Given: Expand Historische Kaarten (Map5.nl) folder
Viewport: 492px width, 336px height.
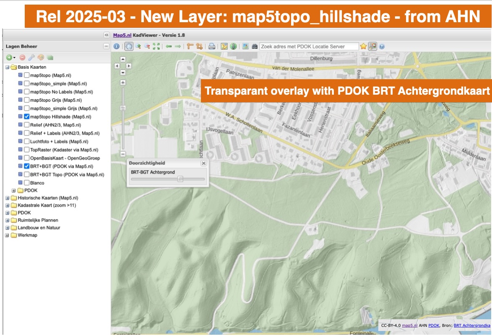Looking at the screenshot, I should point(7,198).
